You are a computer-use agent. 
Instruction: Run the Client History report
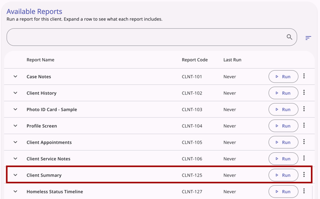[283, 93]
